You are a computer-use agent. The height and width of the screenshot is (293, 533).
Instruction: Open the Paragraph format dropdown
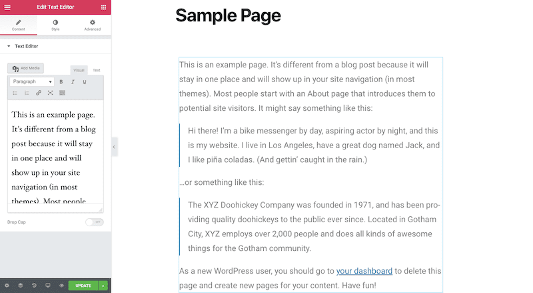tap(32, 82)
